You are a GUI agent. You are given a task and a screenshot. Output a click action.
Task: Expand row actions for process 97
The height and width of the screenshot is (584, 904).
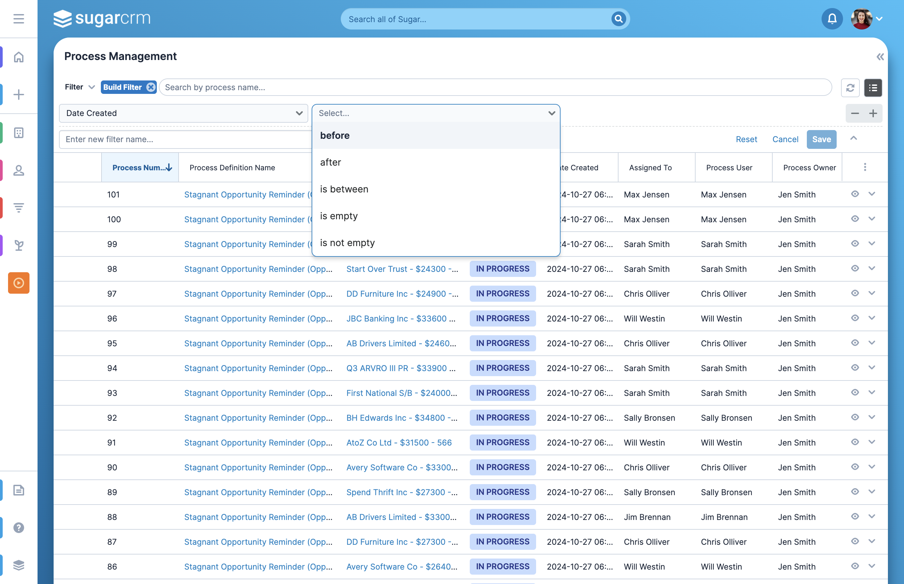[872, 293]
